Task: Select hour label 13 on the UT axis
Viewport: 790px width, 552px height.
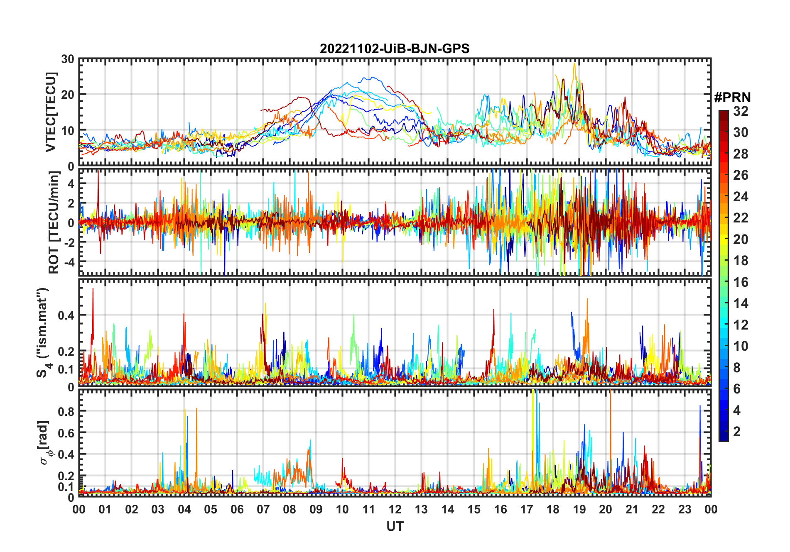Action: tap(421, 509)
